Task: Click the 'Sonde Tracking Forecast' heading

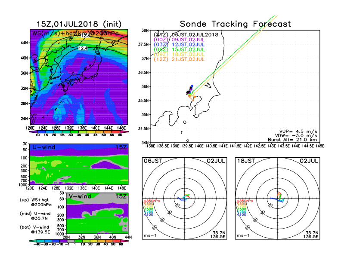Action: click(236, 24)
